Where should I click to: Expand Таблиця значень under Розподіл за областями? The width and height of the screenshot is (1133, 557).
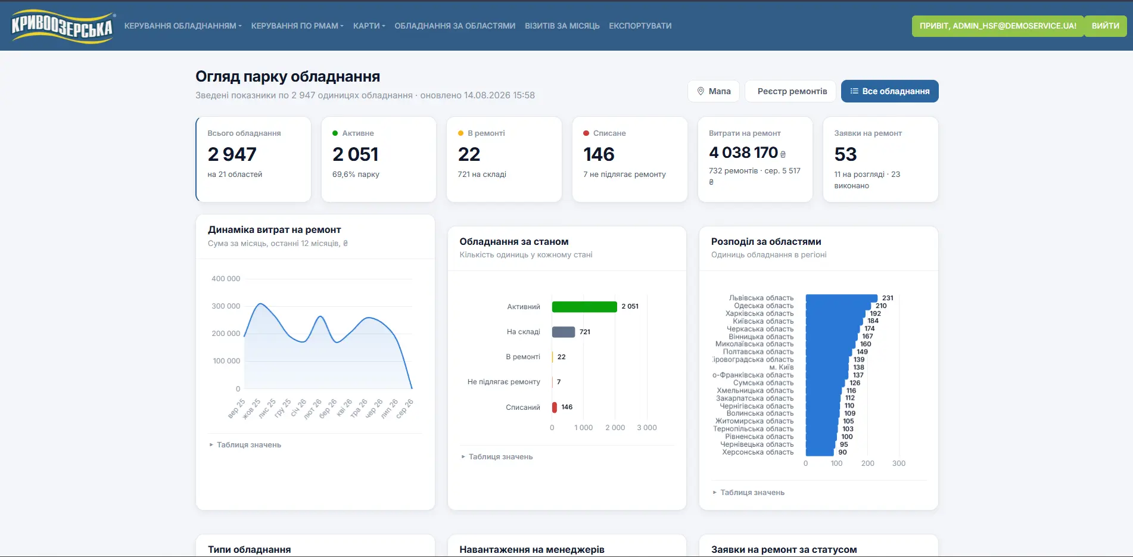749,493
